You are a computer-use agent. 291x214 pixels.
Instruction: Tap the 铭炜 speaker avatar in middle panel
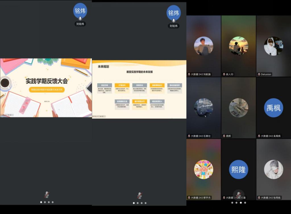pos(173,13)
